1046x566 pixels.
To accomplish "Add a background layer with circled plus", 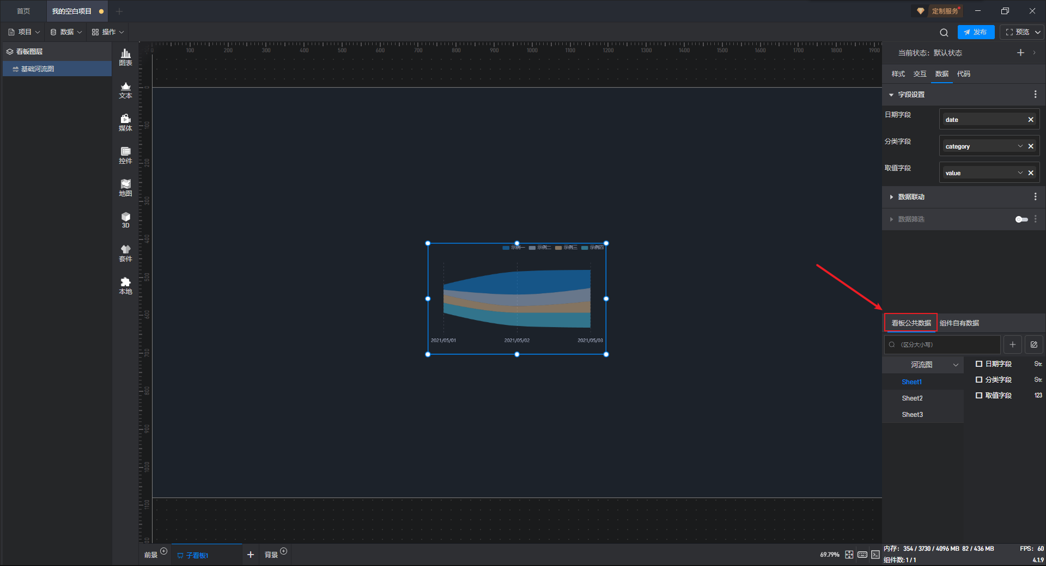I will coord(283,551).
